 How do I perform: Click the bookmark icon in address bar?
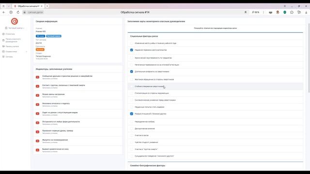[x=246, y=12]
